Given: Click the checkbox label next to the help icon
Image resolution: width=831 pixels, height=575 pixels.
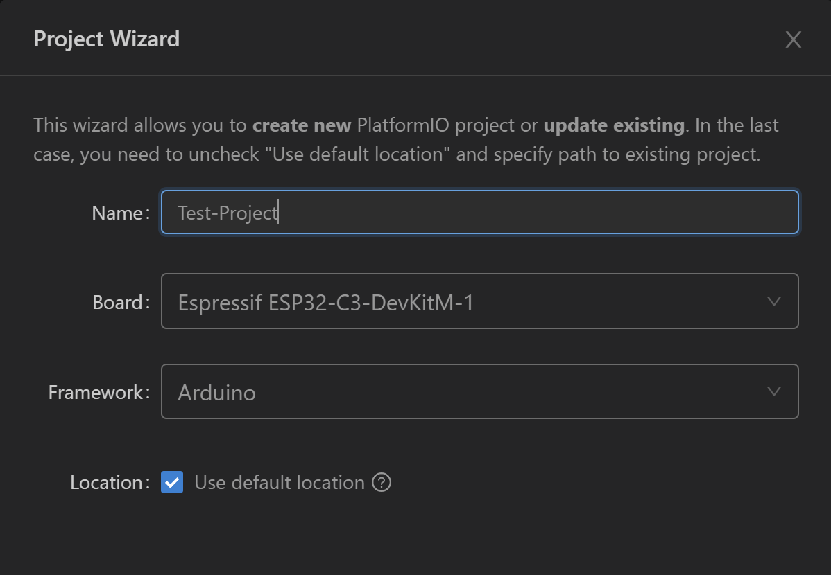Looking at the screenshot, I should tap(280, 482).
